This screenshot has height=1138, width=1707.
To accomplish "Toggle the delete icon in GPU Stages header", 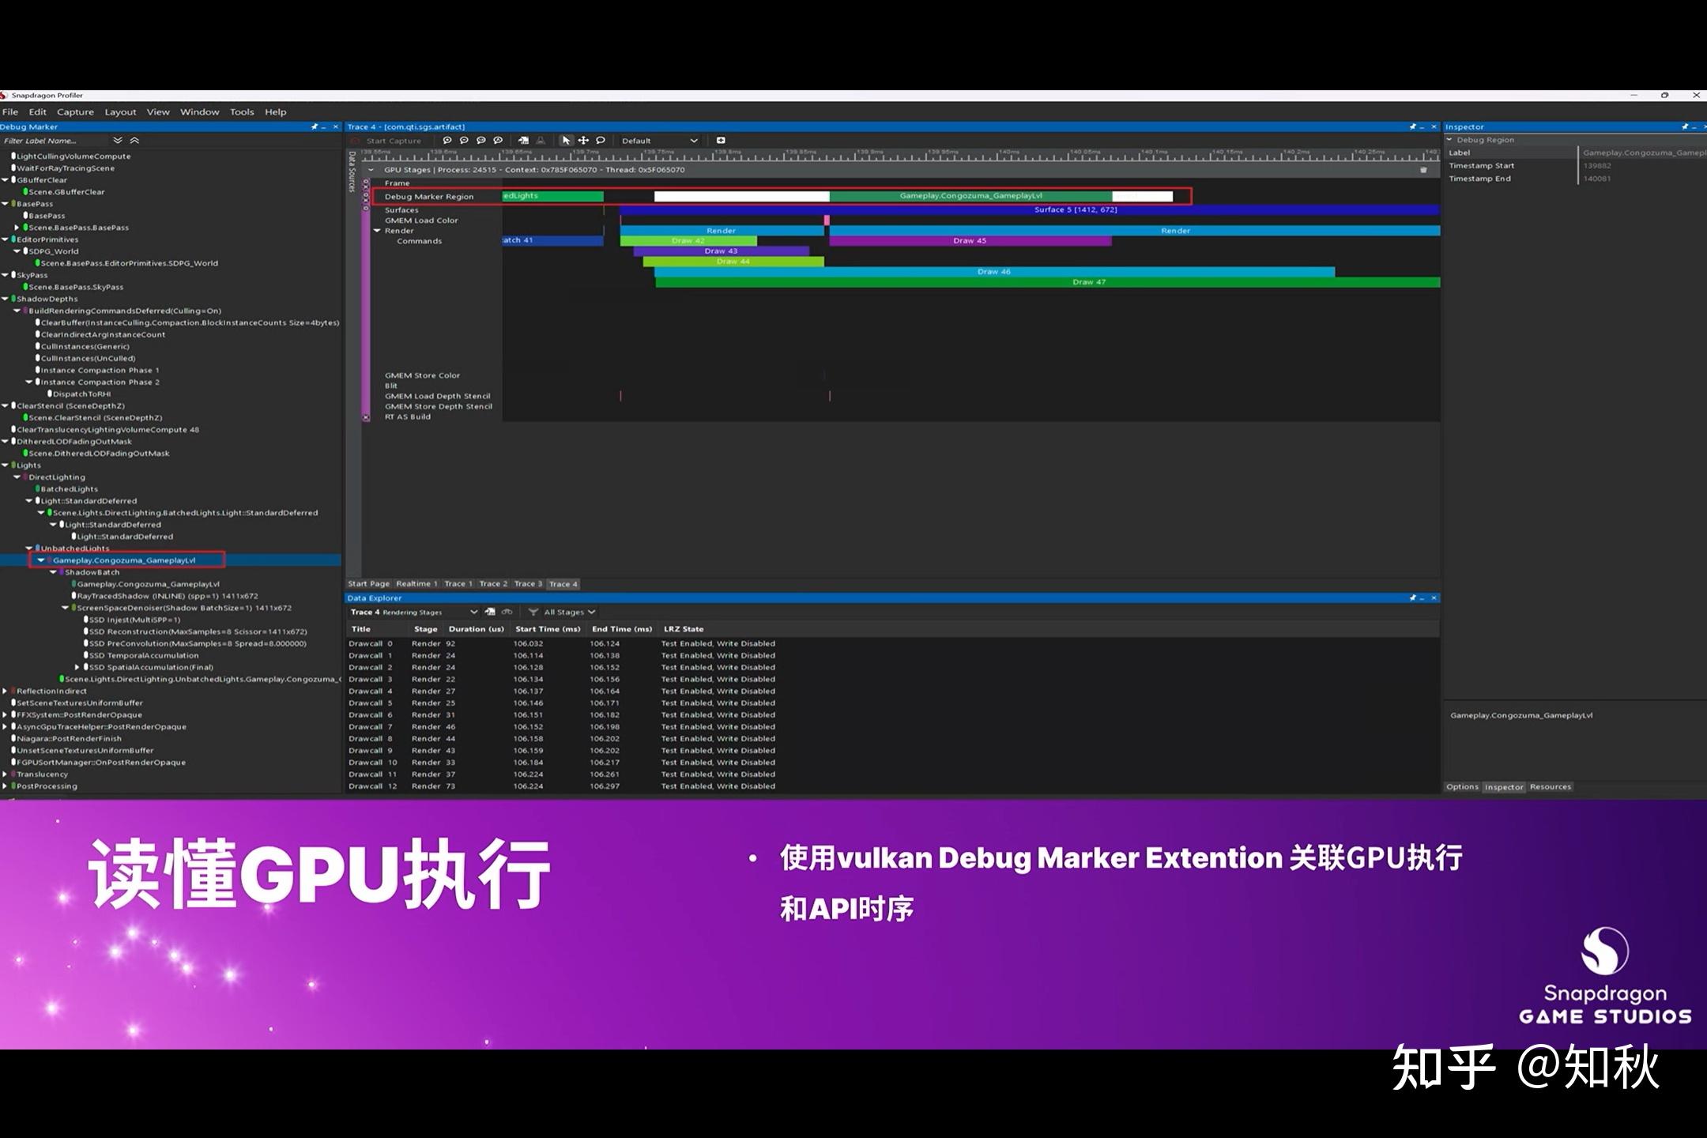I will coord(1424,169).
